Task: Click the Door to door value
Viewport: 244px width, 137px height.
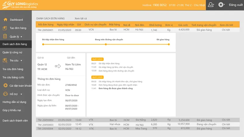Action: coord(72,95)
